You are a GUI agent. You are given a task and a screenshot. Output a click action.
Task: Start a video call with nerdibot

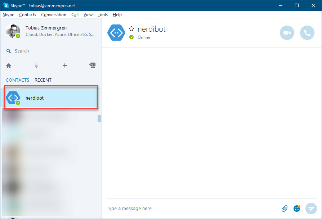(x=287, y=33)
